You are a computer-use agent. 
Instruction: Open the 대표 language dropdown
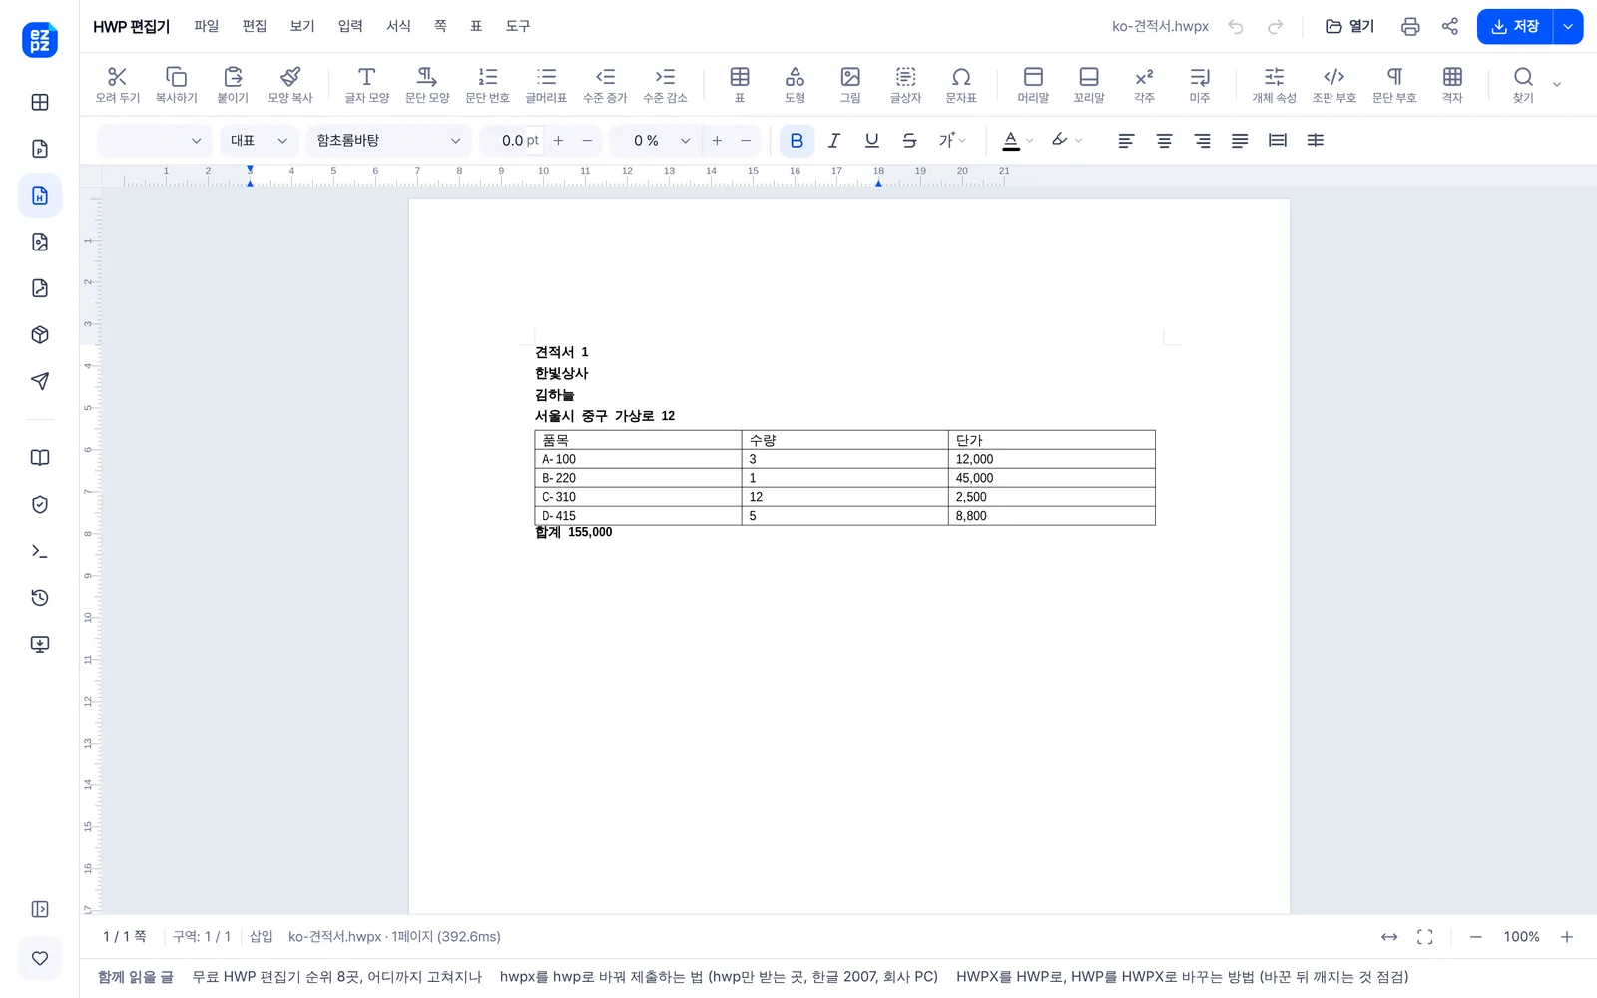pos(259,141)
